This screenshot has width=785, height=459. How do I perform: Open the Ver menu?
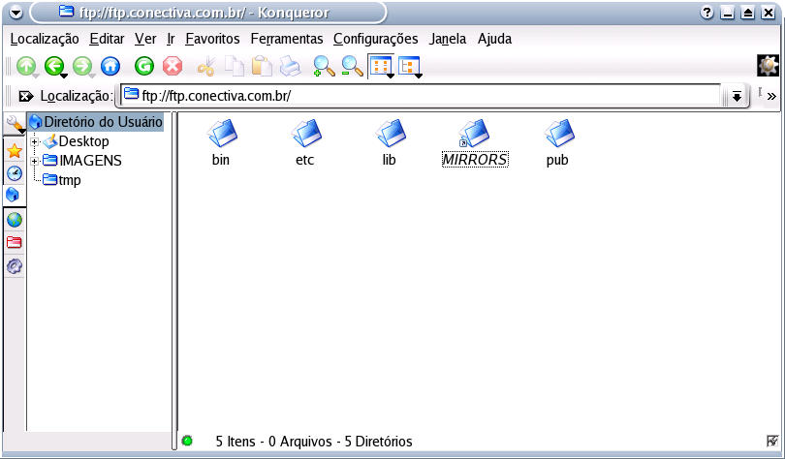coord(145,39)
